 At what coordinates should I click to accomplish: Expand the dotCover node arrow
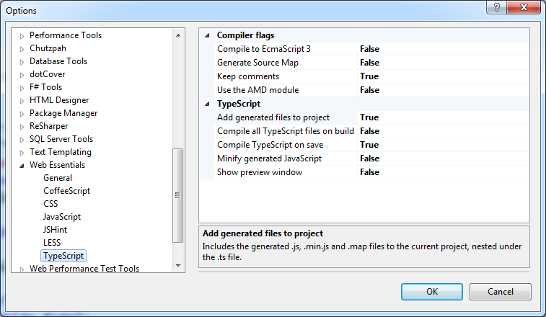point(22,75)
